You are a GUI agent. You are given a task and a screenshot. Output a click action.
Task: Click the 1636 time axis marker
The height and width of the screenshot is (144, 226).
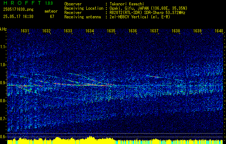(133, 31)
